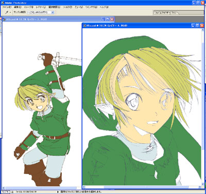Open the イメージ (Image) menu
Screen dimensions: 206x194
click(28, 7)
